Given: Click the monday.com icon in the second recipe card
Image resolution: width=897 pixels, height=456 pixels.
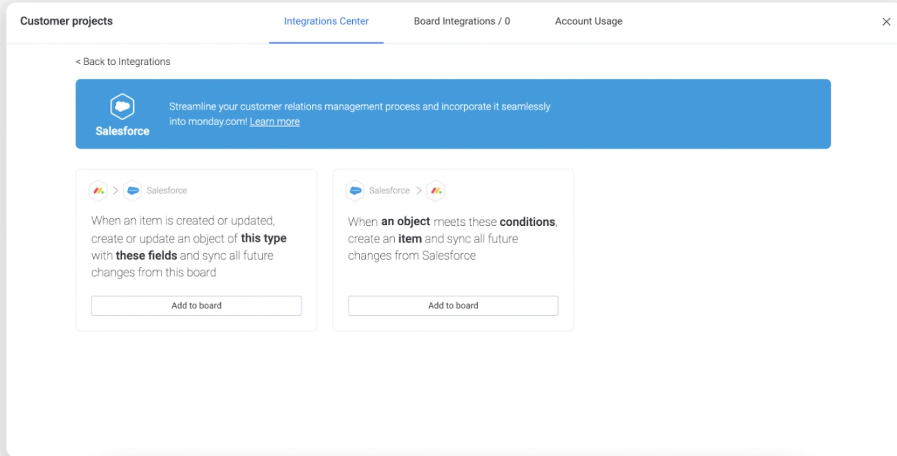Looking at the screenshot, I should (436, 191).
